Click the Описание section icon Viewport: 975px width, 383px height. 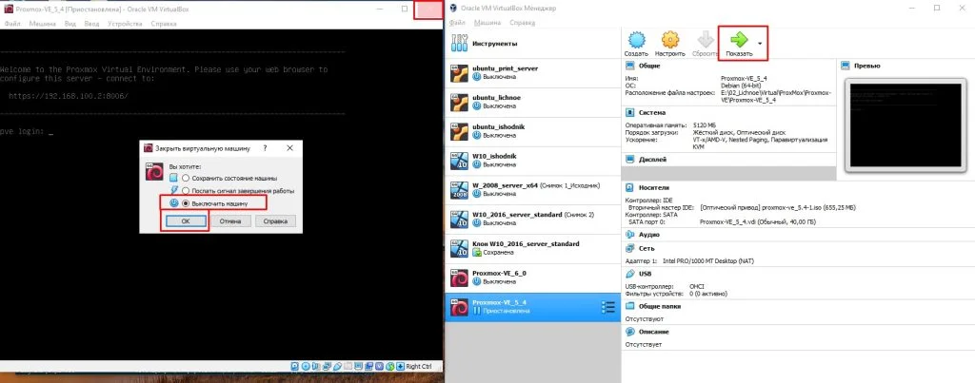pyautogui.click(x=629, y=332)
